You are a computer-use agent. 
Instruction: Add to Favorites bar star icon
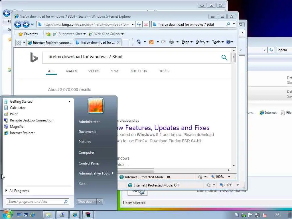48,34
